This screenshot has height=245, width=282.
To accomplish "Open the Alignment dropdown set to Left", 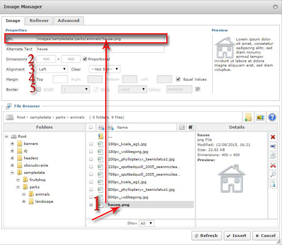I will [52, 69].
